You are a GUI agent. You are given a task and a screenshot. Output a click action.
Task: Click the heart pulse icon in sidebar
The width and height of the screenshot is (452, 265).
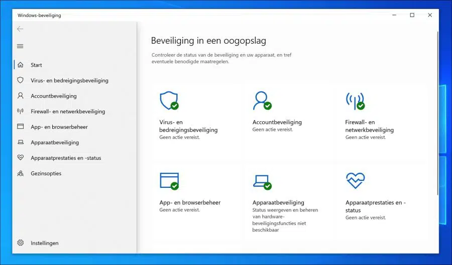(x=21, y=157)
